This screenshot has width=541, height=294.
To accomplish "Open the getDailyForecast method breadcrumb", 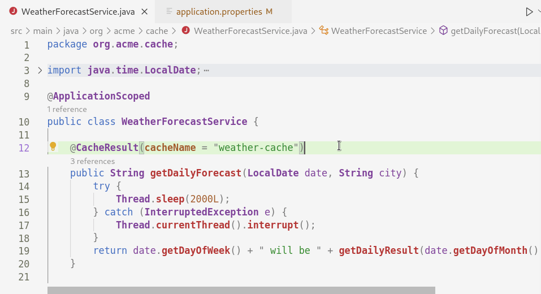I will click(x=495, y=31).
